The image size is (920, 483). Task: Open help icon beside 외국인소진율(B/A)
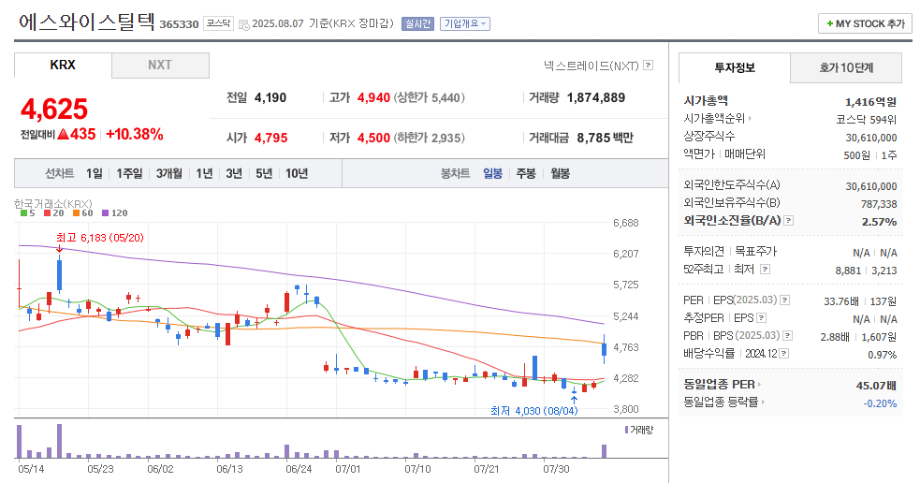click(789, 221)
